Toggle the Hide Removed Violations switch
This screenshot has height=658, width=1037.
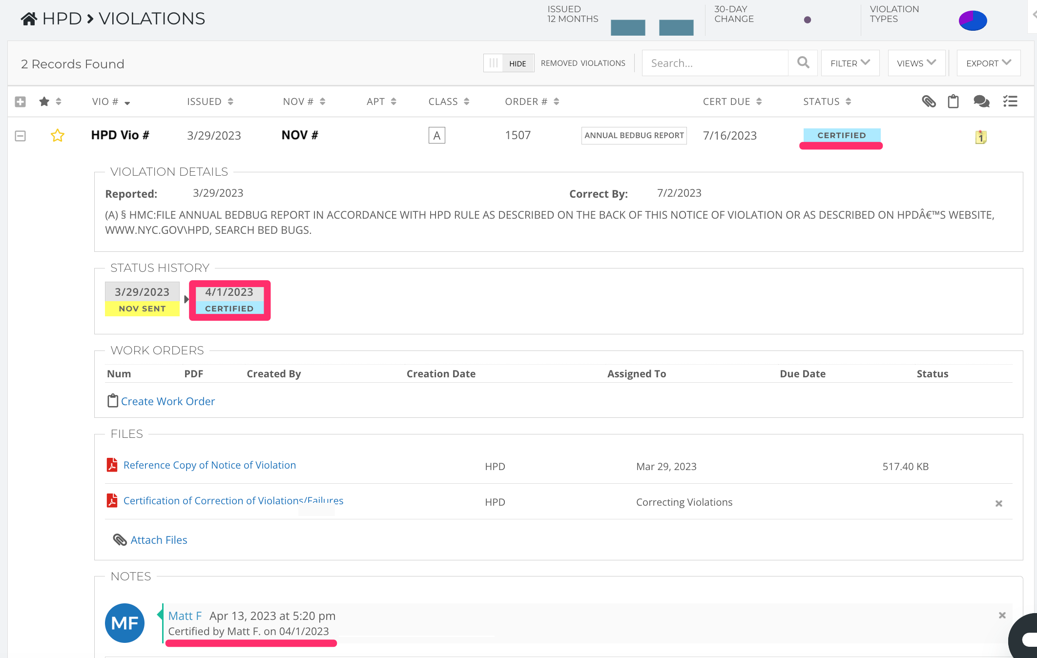(508, 63)
